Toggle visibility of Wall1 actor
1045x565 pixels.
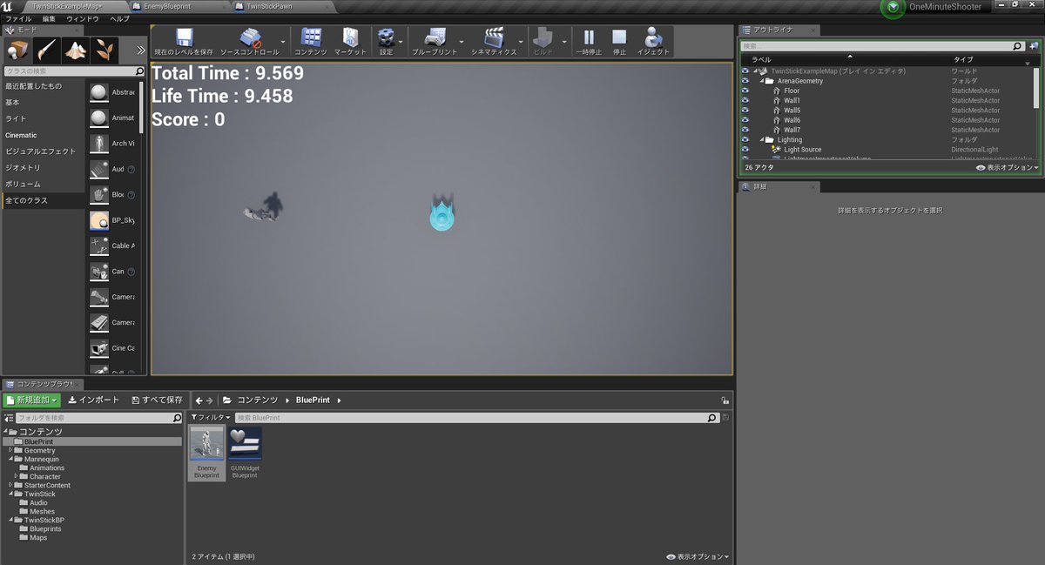click(x=745, y=100)
